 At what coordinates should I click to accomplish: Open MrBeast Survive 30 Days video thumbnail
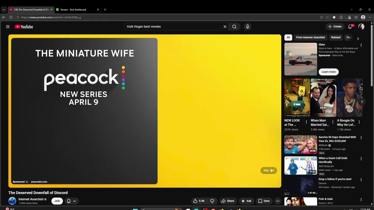[x=301, y=144]
